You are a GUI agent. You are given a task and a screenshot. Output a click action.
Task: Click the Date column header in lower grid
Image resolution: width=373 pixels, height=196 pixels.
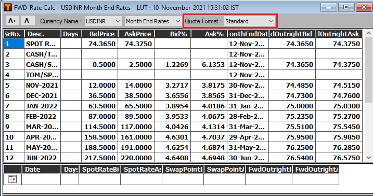coord(41,169)
